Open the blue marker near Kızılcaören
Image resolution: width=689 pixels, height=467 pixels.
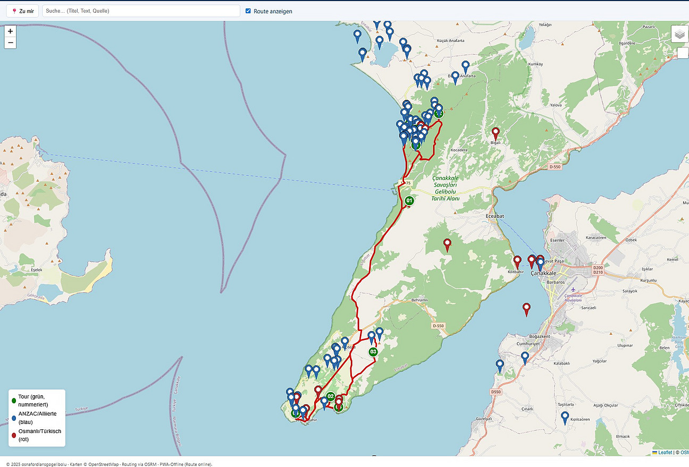(x=565, y=417)
